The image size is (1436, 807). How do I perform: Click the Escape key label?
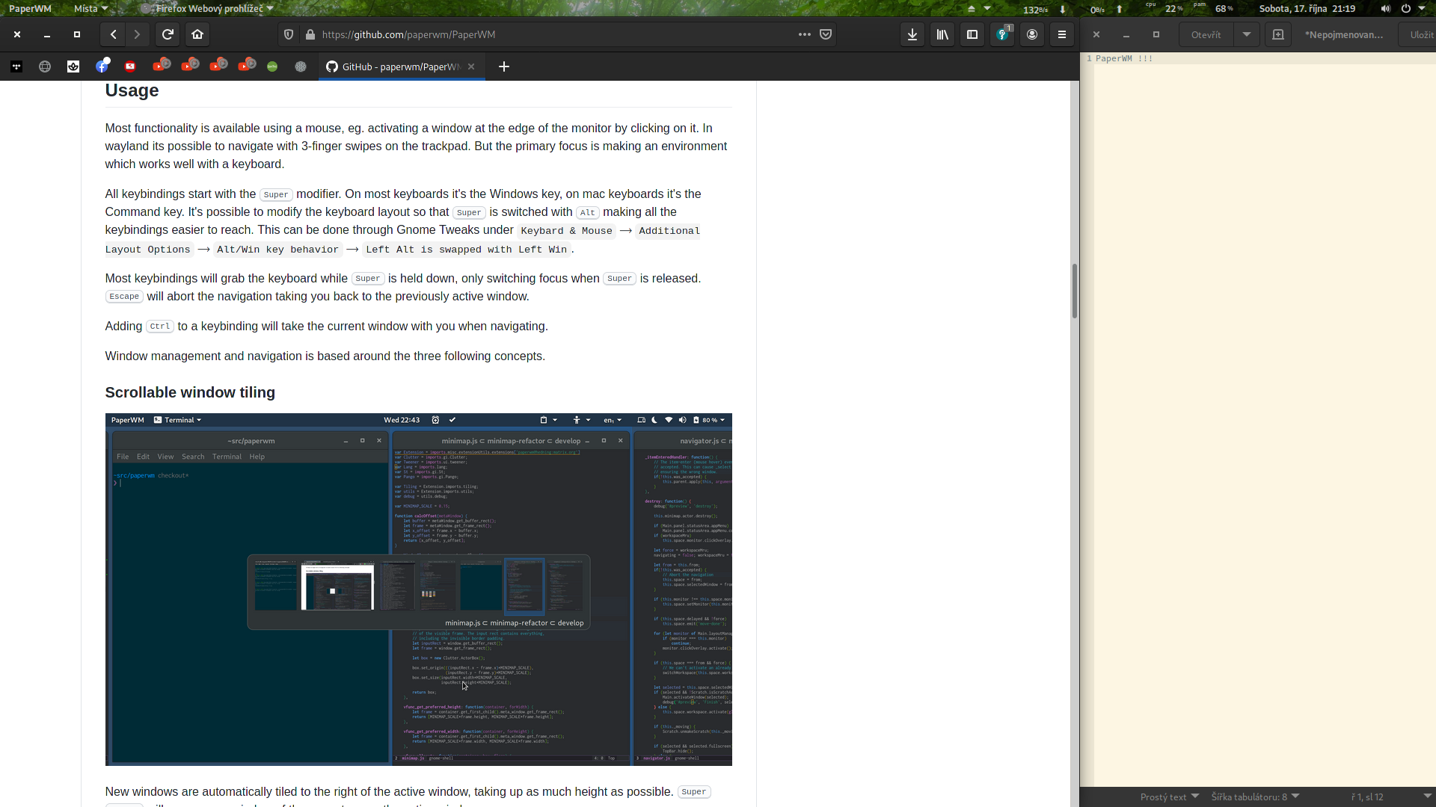(124, 297)
